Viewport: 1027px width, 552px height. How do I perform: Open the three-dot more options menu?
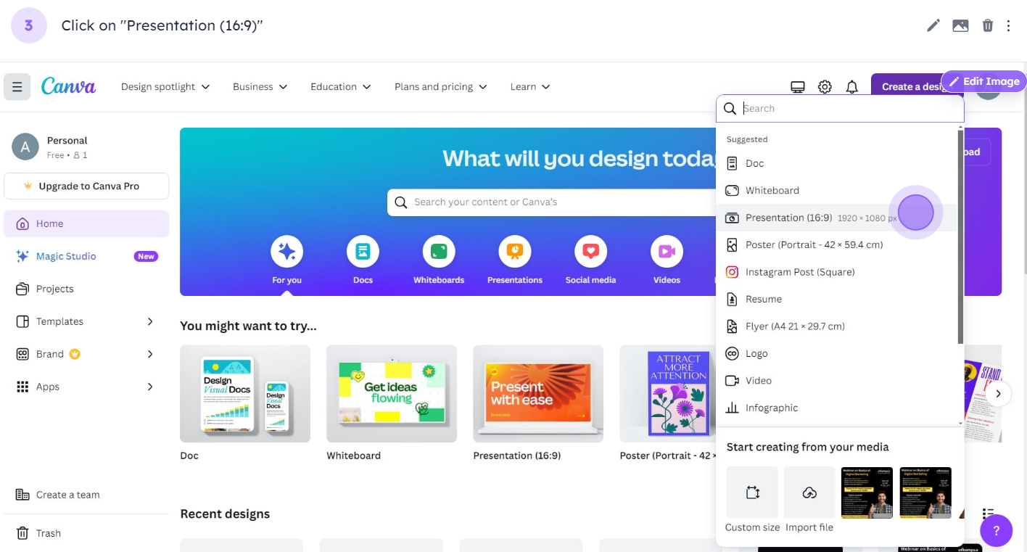pyautogui.click(x=1008, y=25)
